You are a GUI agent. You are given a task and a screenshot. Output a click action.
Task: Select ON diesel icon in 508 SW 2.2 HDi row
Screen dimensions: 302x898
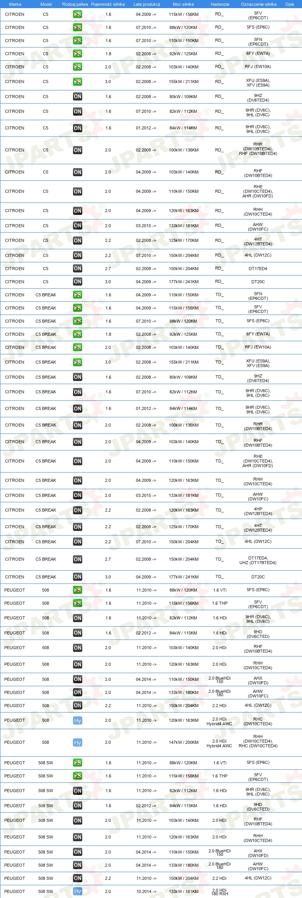pyautogui.click(x=78, y=878)
